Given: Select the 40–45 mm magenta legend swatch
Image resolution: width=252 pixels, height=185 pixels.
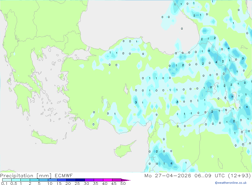Looking at the screenshot, I should pos(108,180).
